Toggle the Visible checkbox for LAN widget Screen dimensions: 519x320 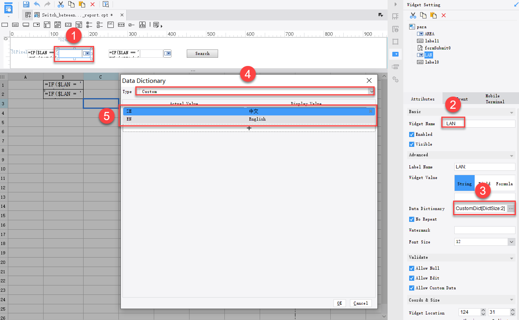pyautogui.click(x=412, y=144)
